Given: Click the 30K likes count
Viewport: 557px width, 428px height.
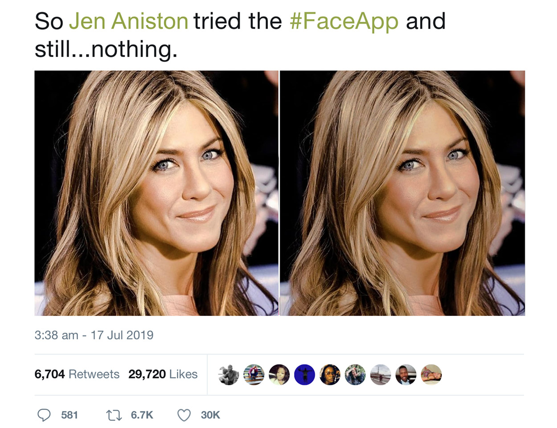Looking at the screenshot, I should 210,415.
